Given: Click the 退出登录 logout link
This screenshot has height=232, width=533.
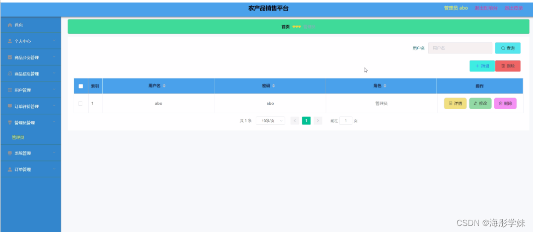Looking at the screenshot, I should click(514, 8).
